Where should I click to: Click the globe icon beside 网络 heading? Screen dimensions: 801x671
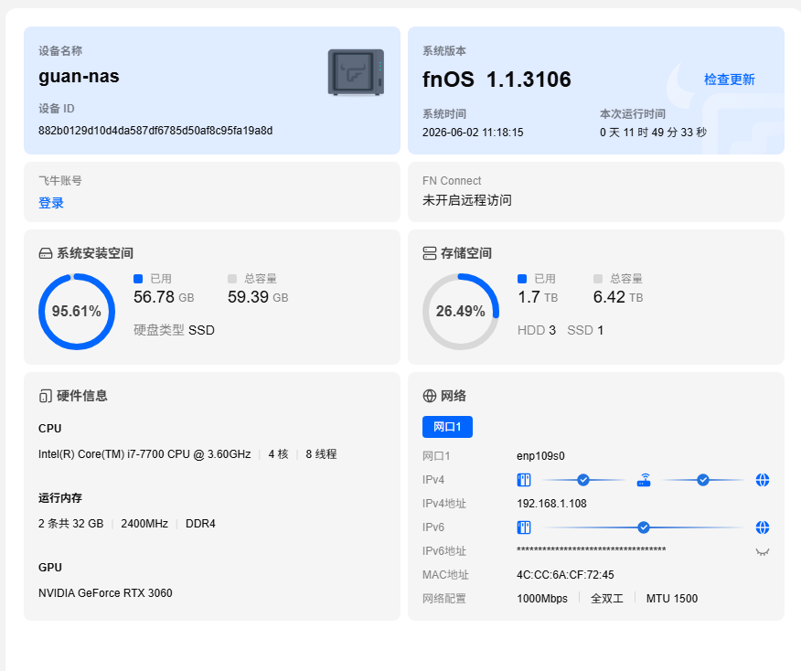click(x=430, y=396)
